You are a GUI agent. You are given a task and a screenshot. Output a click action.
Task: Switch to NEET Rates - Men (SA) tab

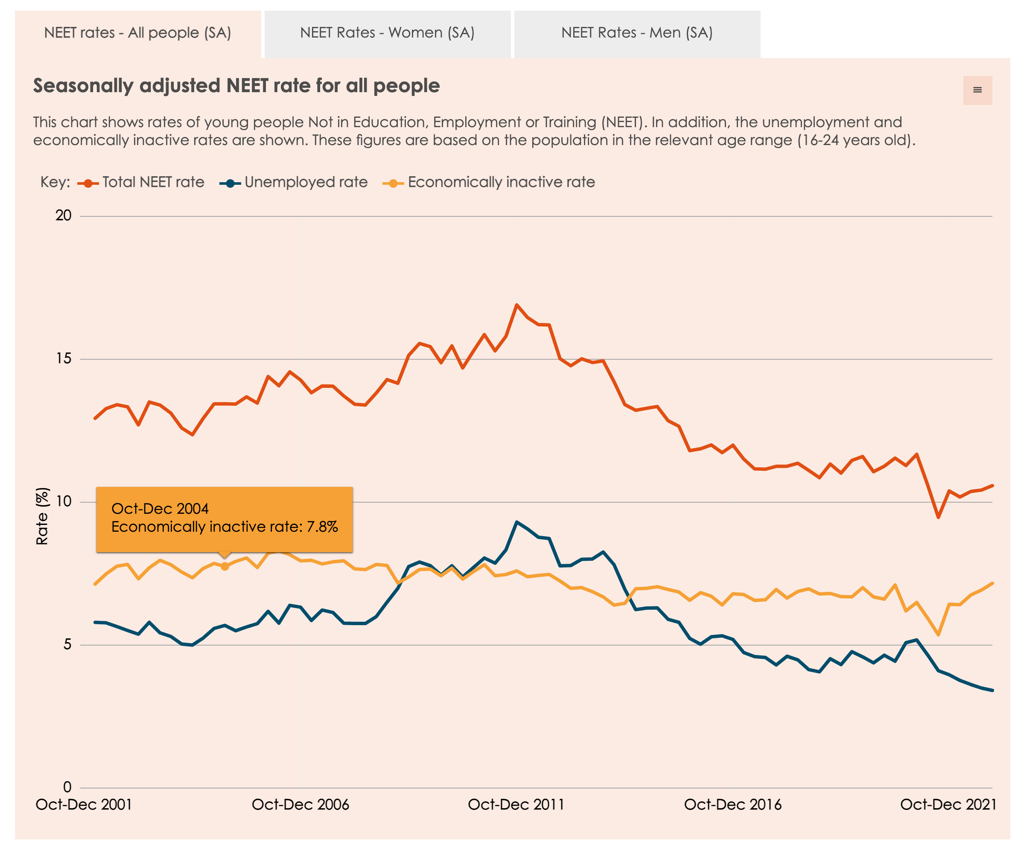coord(636,33)
